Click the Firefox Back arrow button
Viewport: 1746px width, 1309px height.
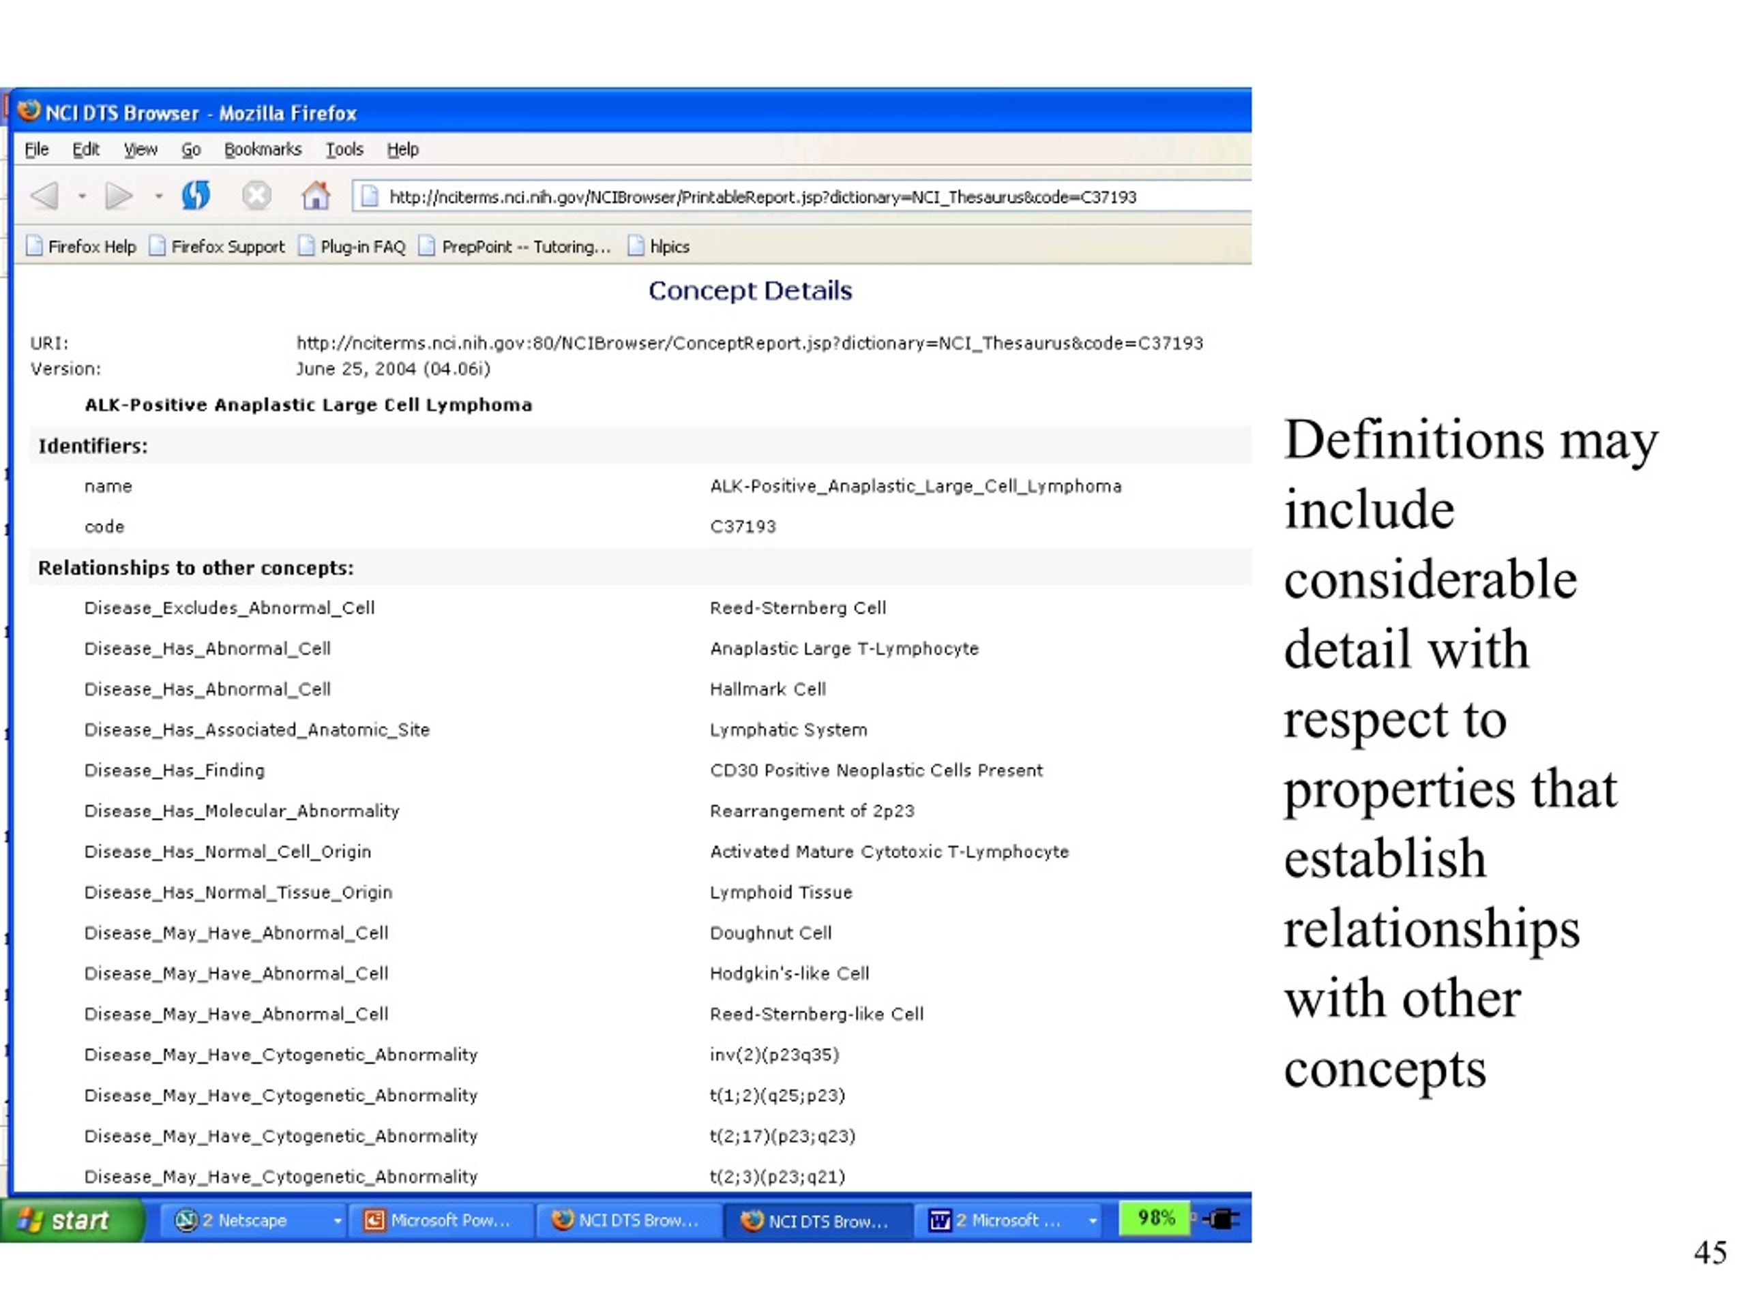[x=45, y=195]
